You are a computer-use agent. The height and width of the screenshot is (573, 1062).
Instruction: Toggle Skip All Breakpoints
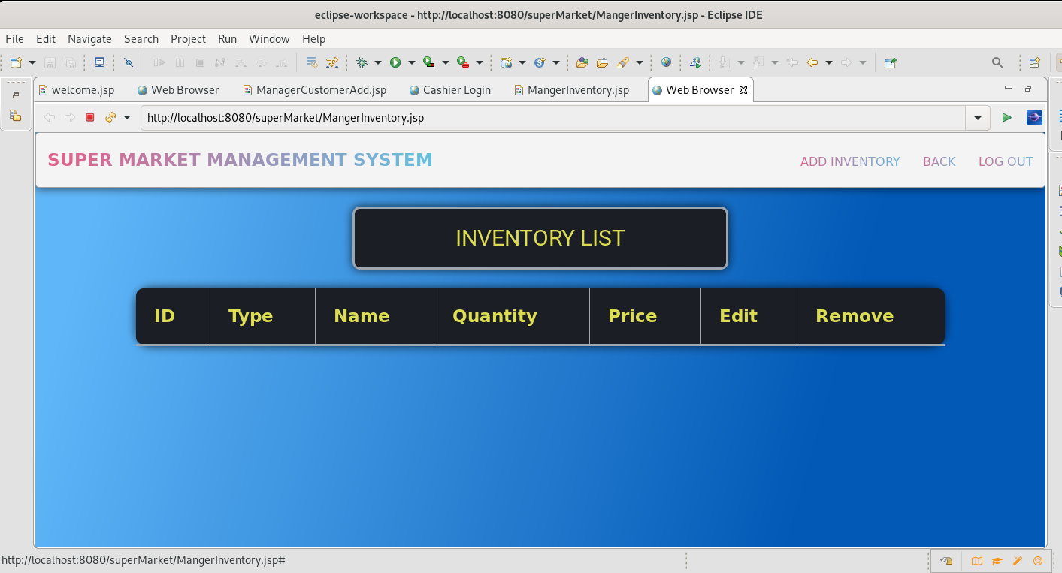pos(129,62)
